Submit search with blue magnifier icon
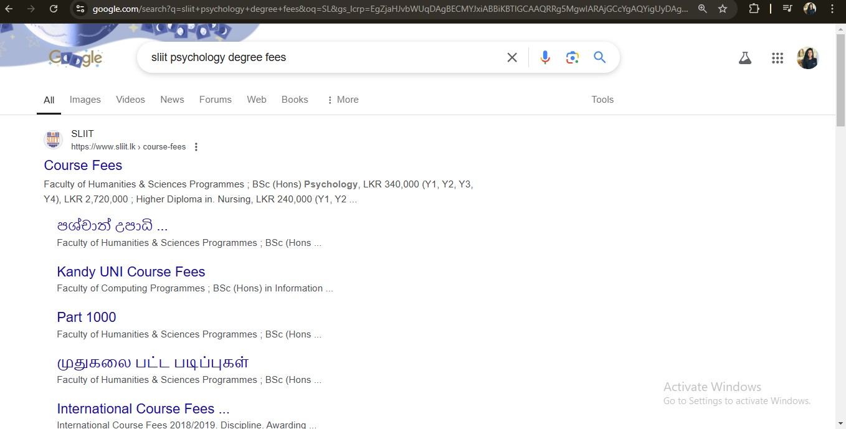Viewport: 846px width, 429px height. (600, 57)
